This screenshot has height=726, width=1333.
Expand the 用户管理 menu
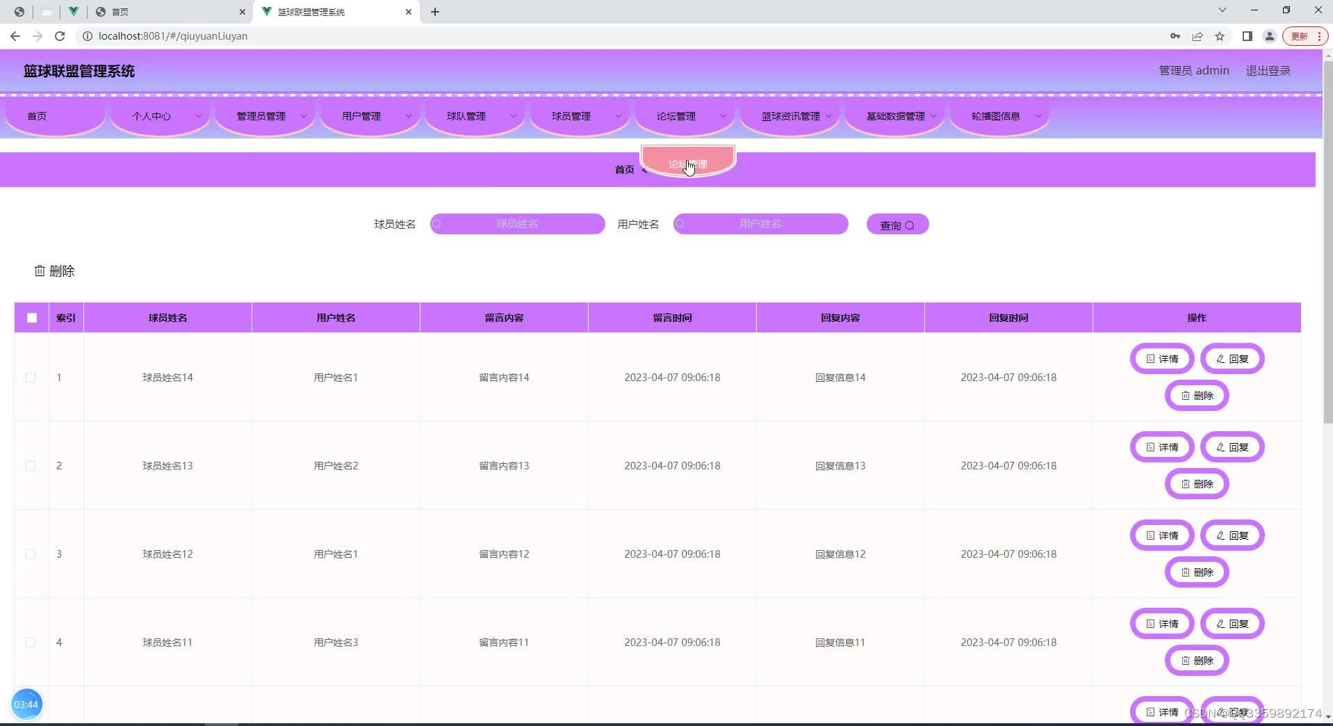[370, 116]
